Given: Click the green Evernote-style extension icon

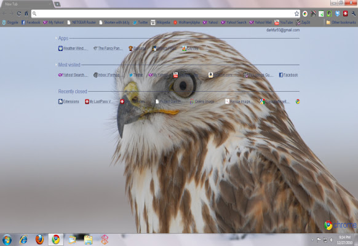Looking at the screenshot, I should coord(329,14).
